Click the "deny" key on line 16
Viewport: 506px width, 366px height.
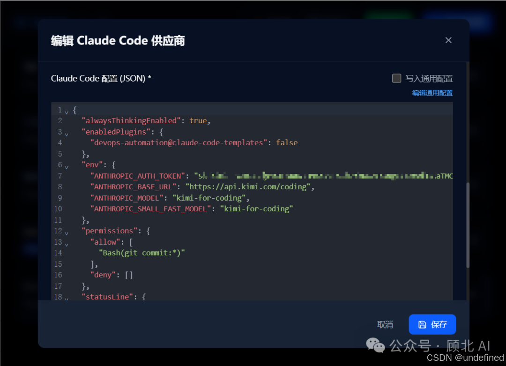click(103, 275)
